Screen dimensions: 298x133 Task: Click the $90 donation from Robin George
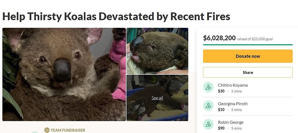[221, 128]
